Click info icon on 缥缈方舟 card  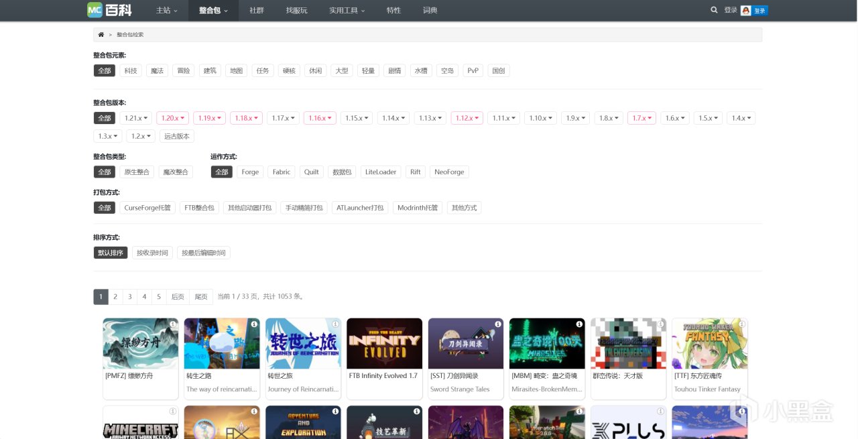[172, 324]
